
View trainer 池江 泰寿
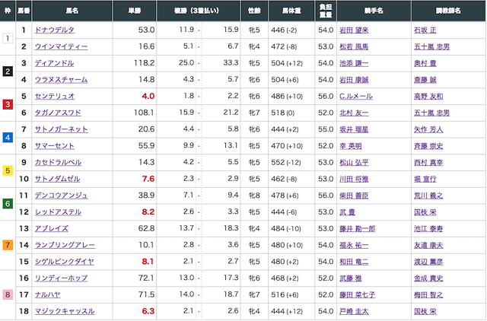[x=428, y=228]
